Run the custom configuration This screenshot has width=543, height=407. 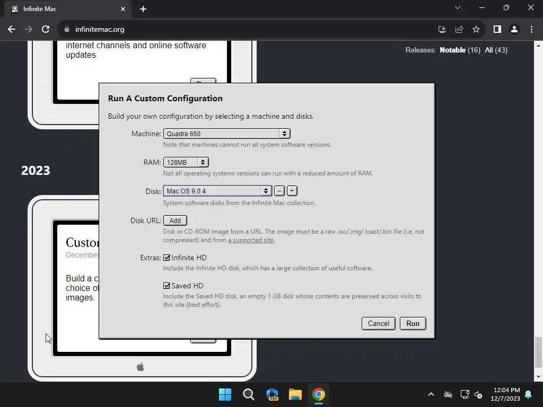click(x=413, y=323)
